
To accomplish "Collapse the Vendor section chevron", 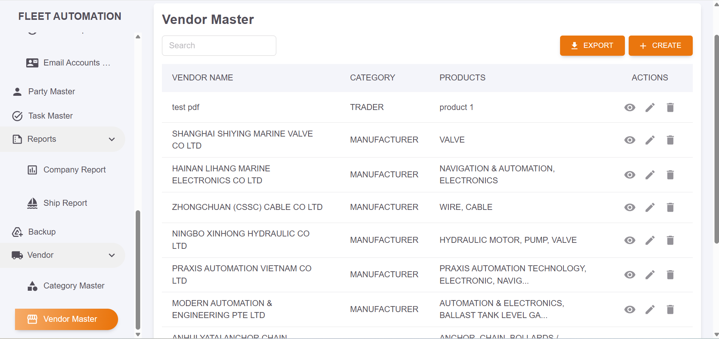I will tap(112, 255).
